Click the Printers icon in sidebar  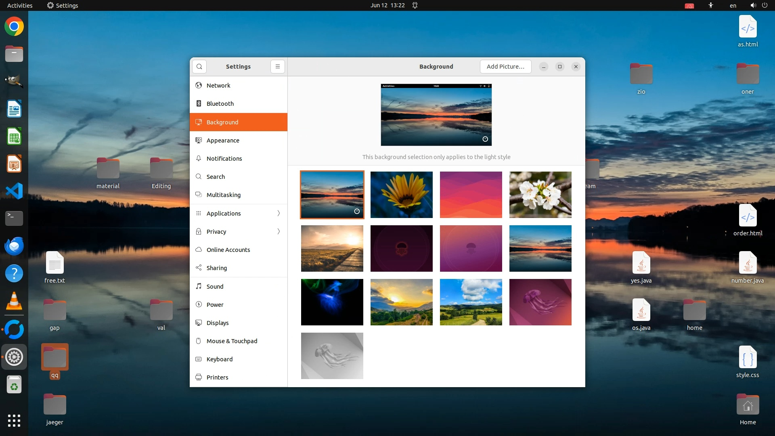pos(199,377)
